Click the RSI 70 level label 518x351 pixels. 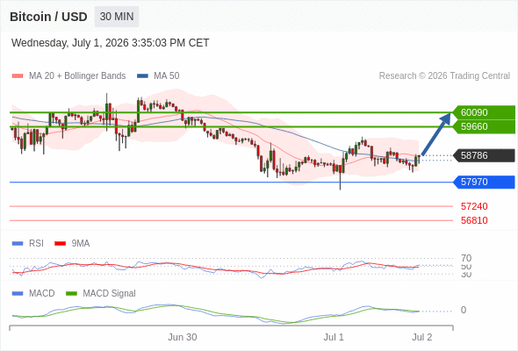click(x=466, y=258)
